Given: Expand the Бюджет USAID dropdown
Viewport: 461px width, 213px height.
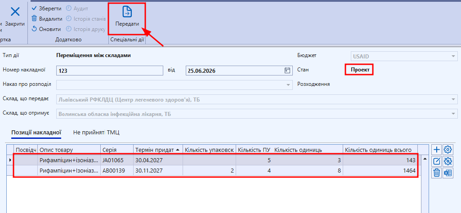Looking at the screenshot, I should point(453,56).
